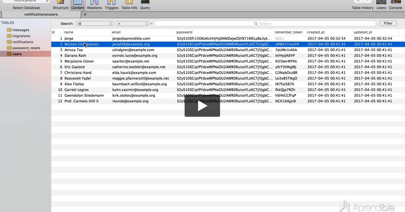405x212 pixels.
Task: Click remember_token kVHyIJA6YP
Action: pos(285,56)
